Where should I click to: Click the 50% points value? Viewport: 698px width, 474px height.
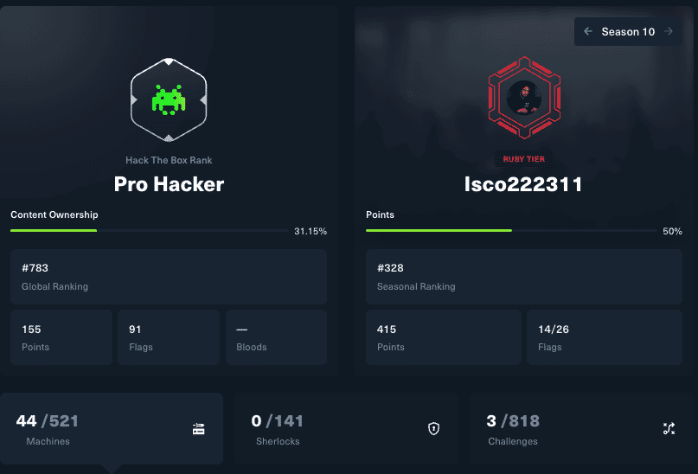click(x=672, y=231)
